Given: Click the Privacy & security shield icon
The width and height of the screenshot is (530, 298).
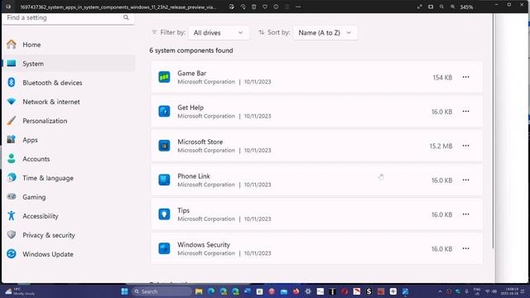Looking at the screenshot, I should (x=12, y=234).
